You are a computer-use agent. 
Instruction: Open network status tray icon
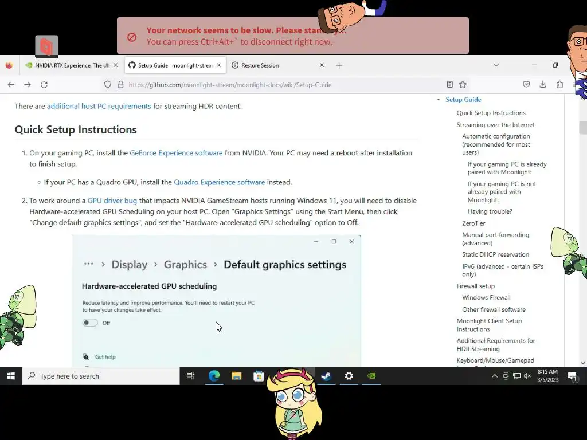coord(516,376)
